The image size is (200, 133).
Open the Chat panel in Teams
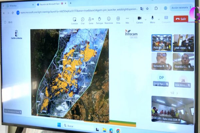(x=83, y=21)
